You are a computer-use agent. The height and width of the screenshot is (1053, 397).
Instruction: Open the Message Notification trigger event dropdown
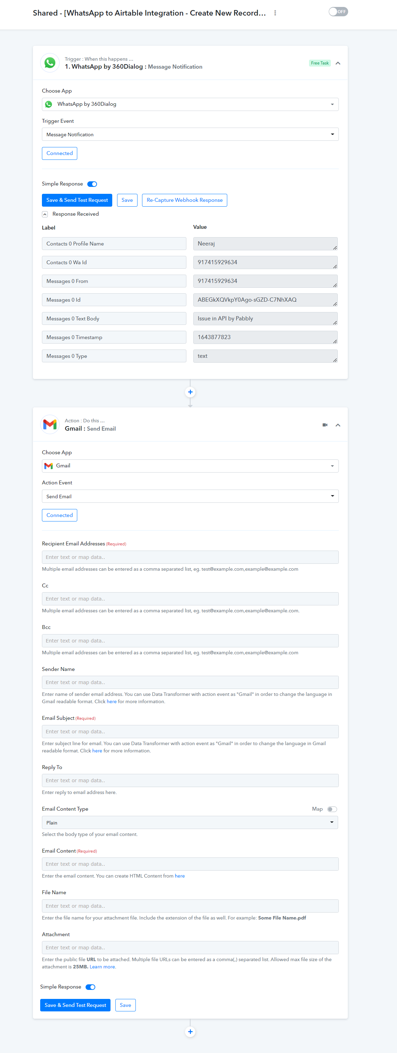(x=190, y=135)
